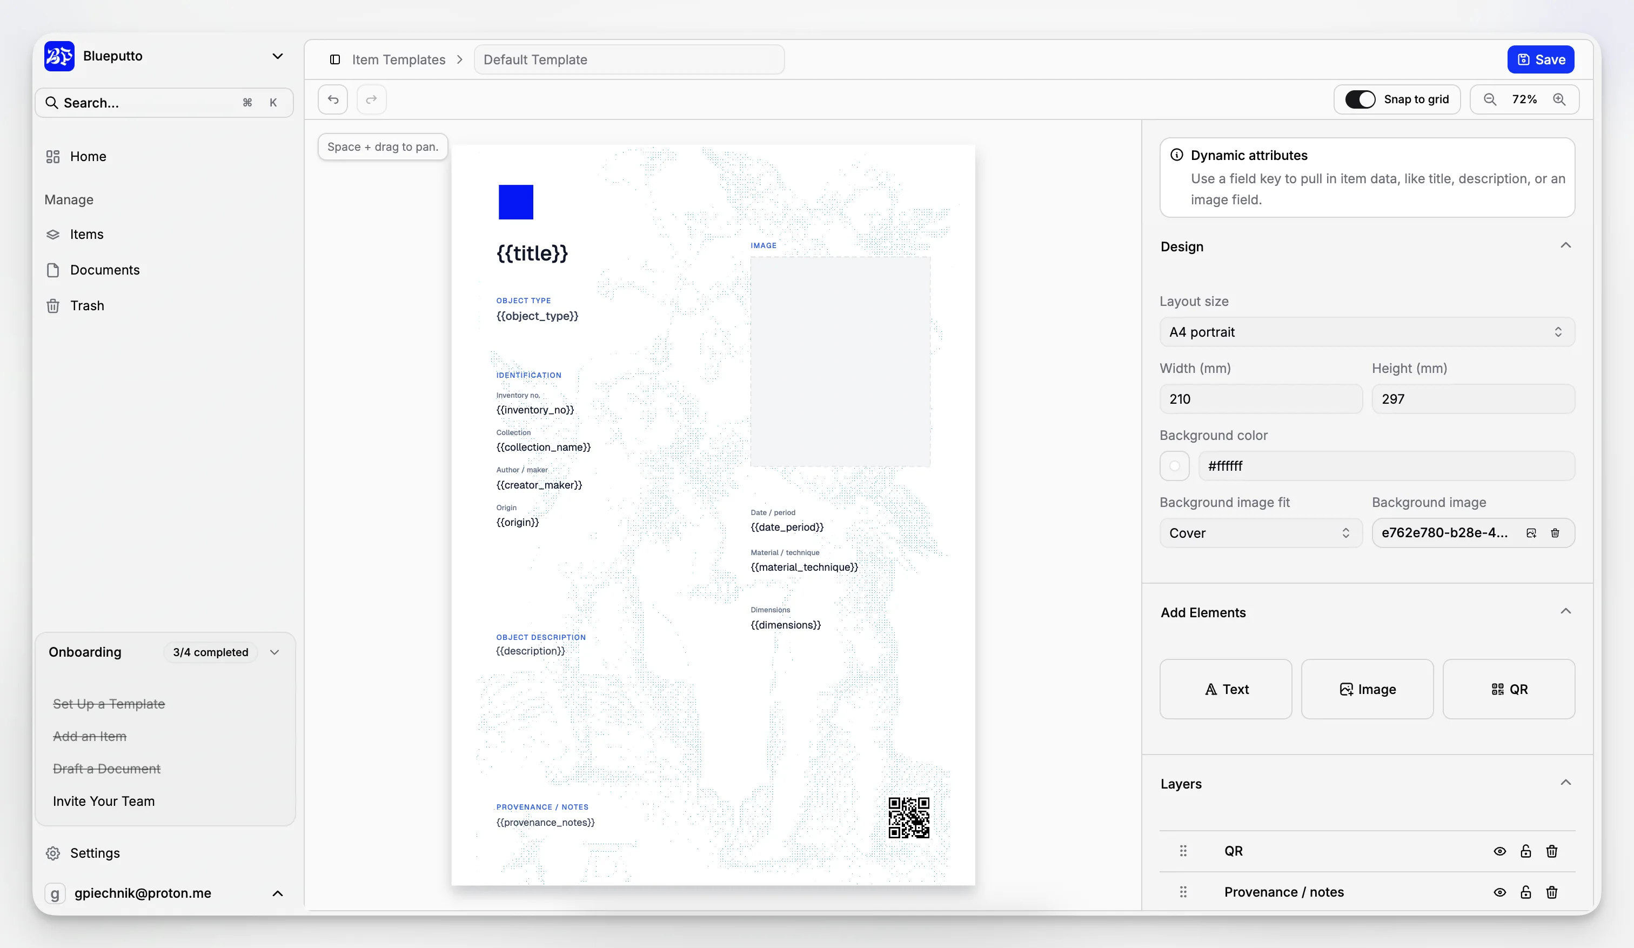Viewport: 1634px width, 948px height.
Task: Add a Text element
Action: coord(1225,689)
